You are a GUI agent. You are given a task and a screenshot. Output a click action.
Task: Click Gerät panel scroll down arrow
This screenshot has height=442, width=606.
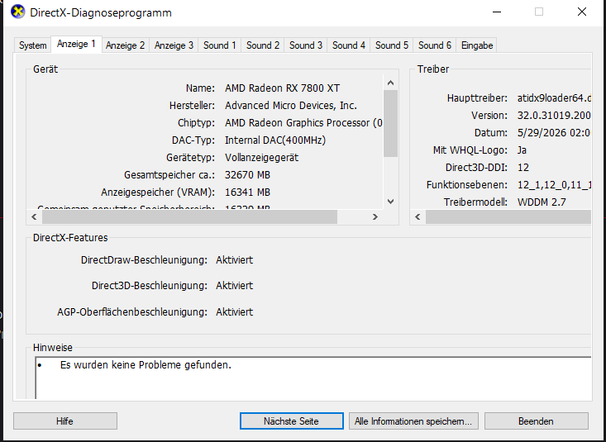coord(390,202)
